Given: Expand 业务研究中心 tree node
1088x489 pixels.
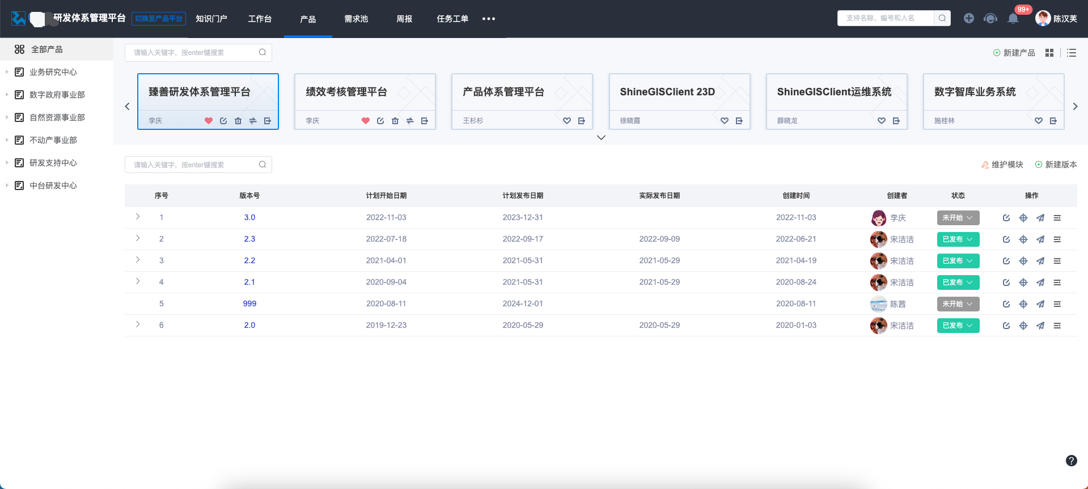Looking at the screenshot, I should point(7,72).
